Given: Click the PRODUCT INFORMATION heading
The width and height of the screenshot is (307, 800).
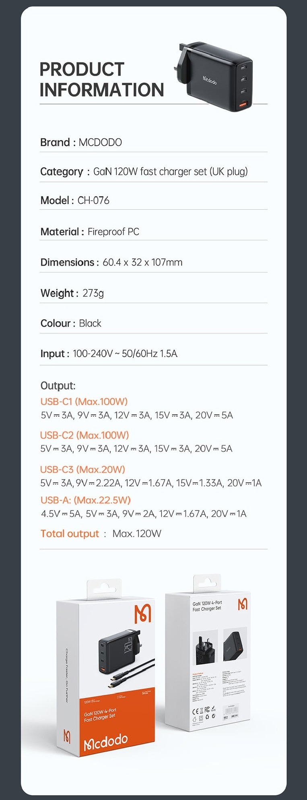Looking at the screenshot, I should point(101,80).
